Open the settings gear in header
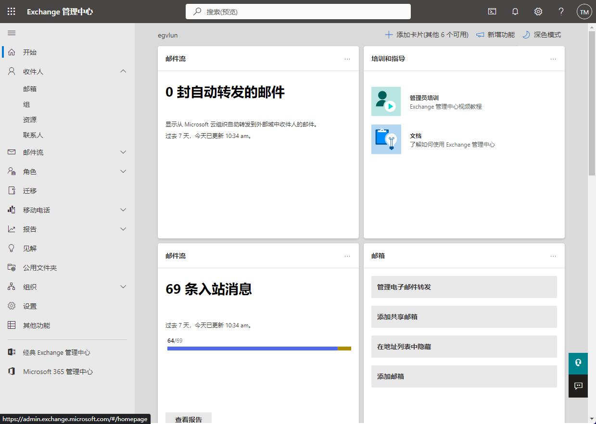This screenshot has width=596, height=424. (x=538, y=12)
